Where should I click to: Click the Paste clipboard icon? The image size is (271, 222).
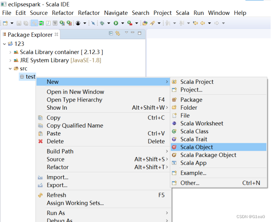40,134
